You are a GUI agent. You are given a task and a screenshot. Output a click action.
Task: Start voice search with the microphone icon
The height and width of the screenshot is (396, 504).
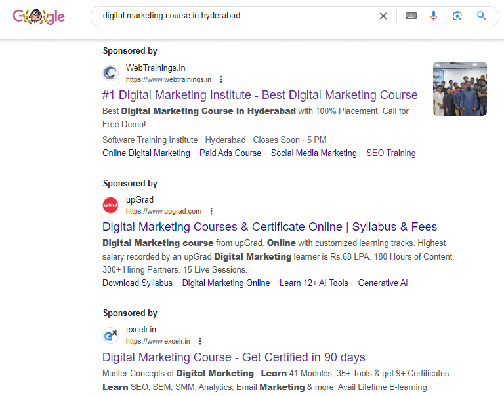coord(434,16)
